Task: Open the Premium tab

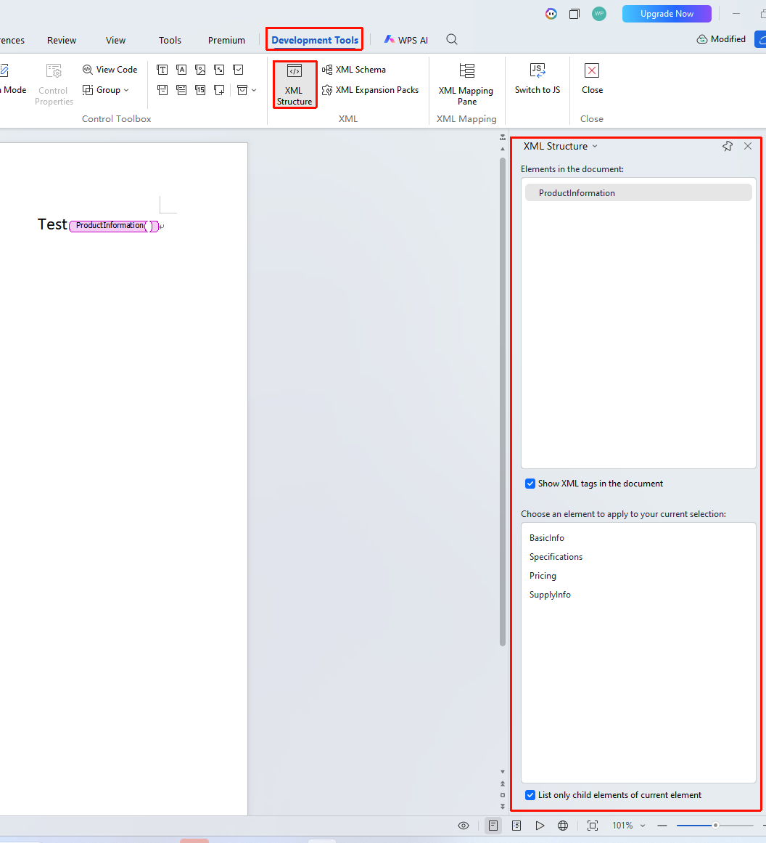Action: pyautogui.click(x=227, y=41)
